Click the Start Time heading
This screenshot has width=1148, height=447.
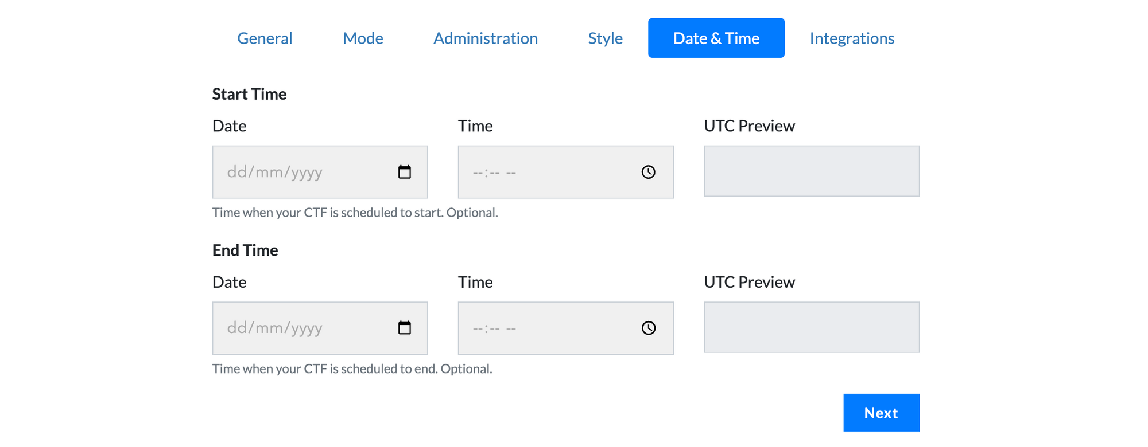coord(249,93)
